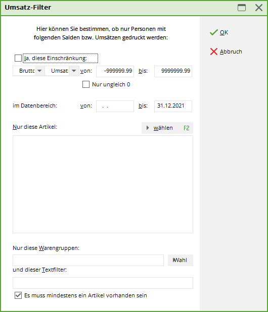Image resolution: width=268 pixels, height=312 pixels.
Task: Click the empty 'von' date field
Action: (115, 106)
